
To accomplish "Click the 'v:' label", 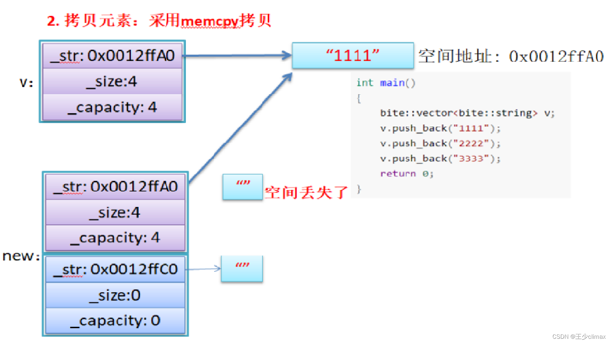I will [26, 83].
